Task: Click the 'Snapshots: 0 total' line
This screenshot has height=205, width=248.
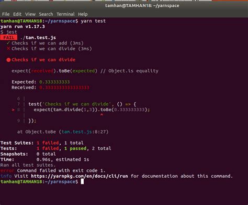Action: click(x=28, y=154)
